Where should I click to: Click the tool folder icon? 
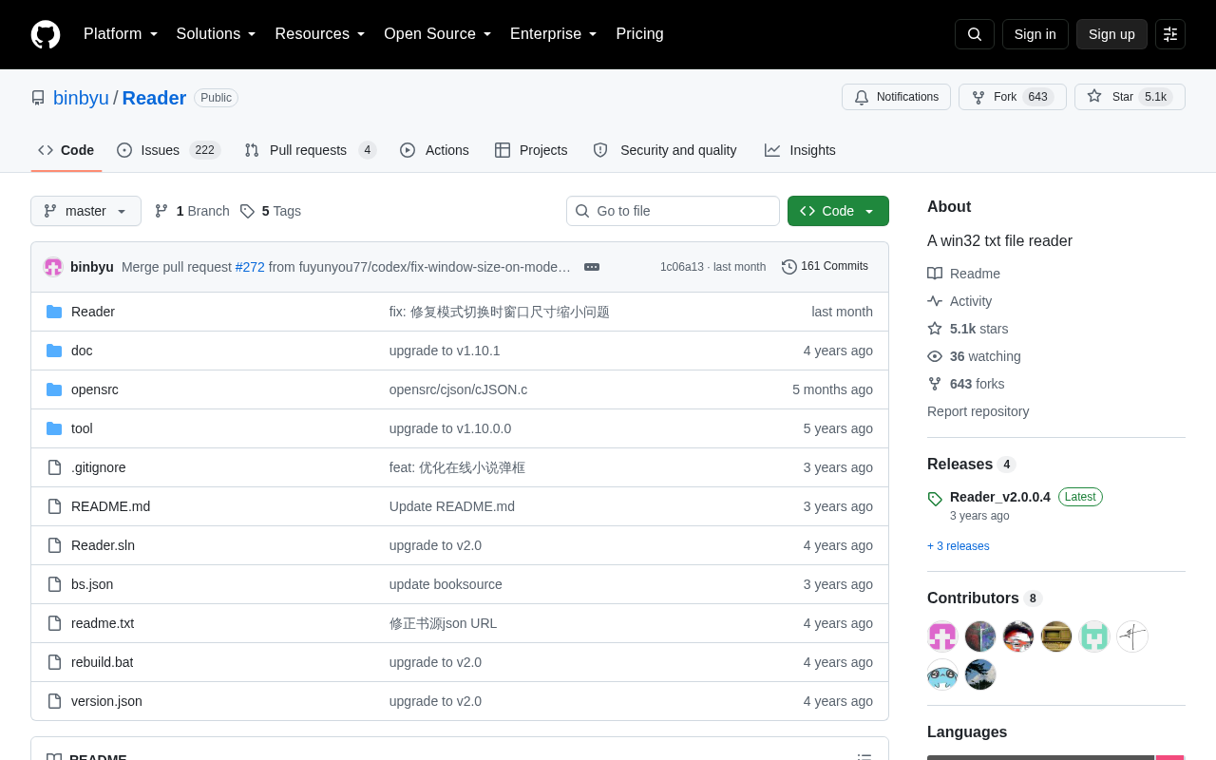pos(54,428)
